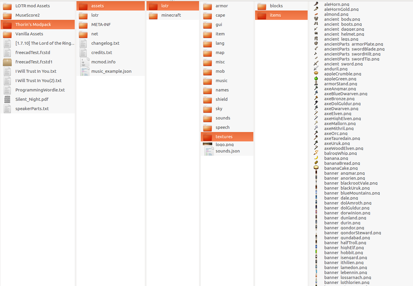Screen dimensions: 413x286
Task: Open the shield folder
Action: tap(227, 99)
